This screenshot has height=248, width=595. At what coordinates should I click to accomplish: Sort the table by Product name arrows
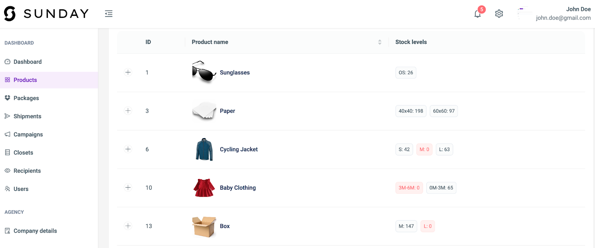[x=380, y=42]
